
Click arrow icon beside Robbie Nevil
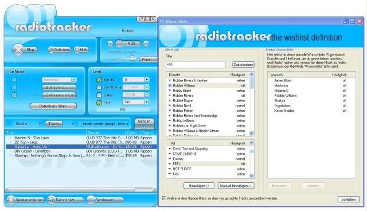(x=170, y=106)
